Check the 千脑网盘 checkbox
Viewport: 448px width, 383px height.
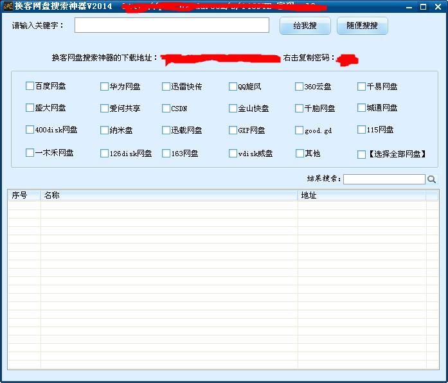pyautogui.click(x=299, y=108)
